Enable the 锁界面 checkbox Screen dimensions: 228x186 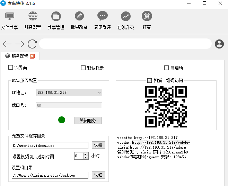(10, 68)
